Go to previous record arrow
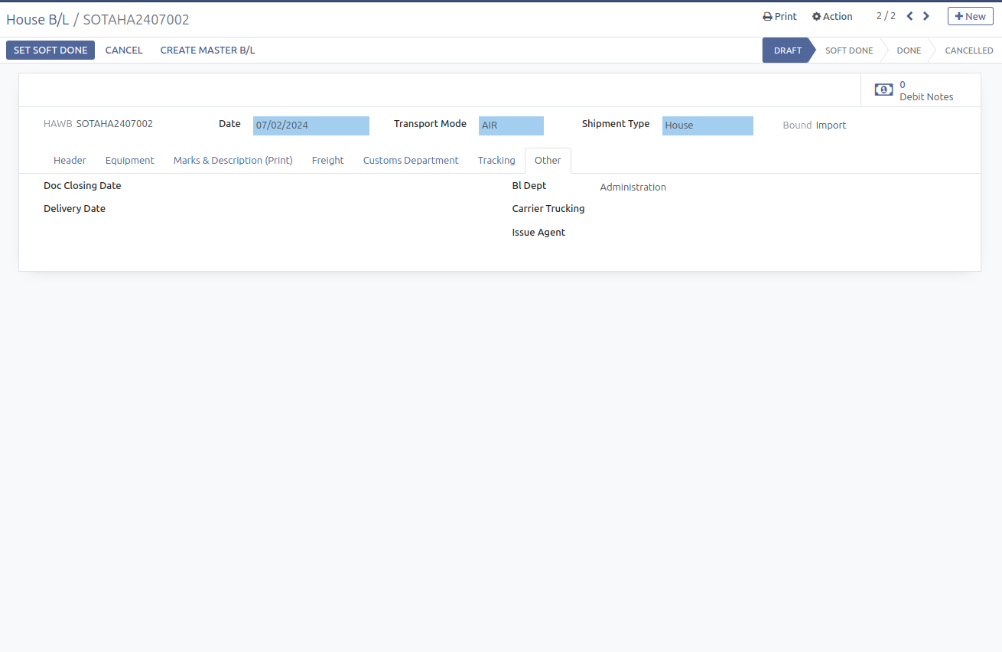 [909, 16]
